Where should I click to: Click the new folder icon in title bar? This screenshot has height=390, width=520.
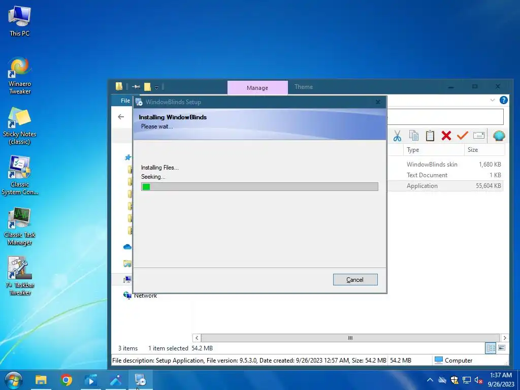coord(148,87)
